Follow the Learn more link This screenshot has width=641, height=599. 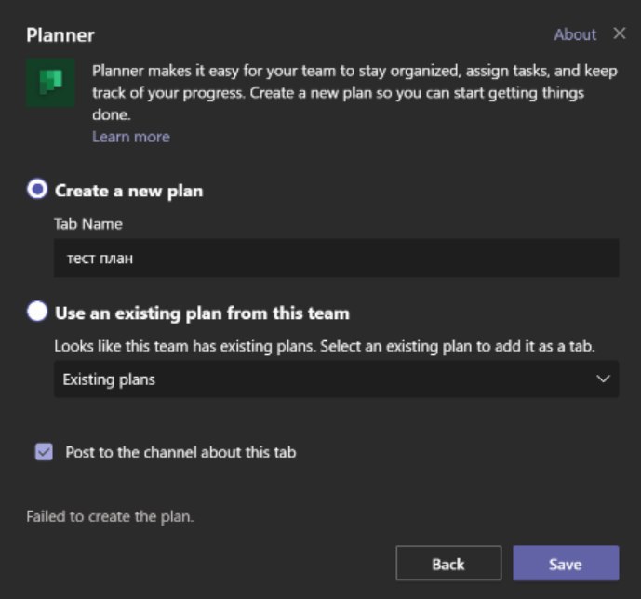(131, 137)
